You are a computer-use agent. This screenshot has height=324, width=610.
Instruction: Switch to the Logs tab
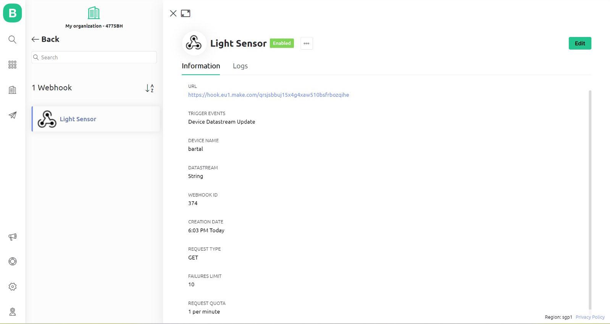(x=240, y=66)
